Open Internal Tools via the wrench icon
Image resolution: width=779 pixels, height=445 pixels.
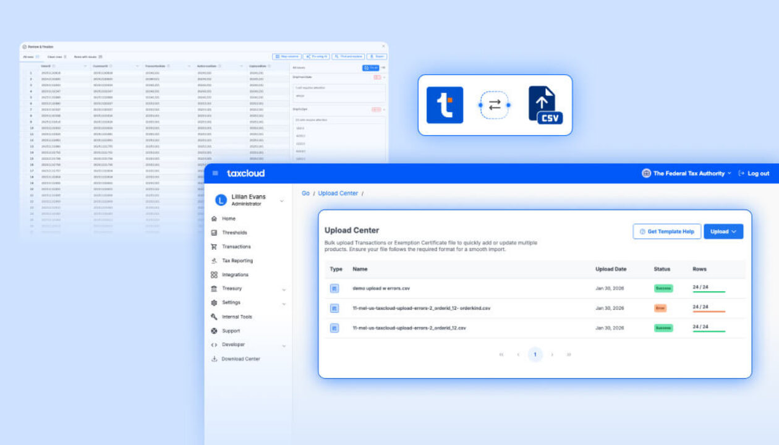point(213,316)
